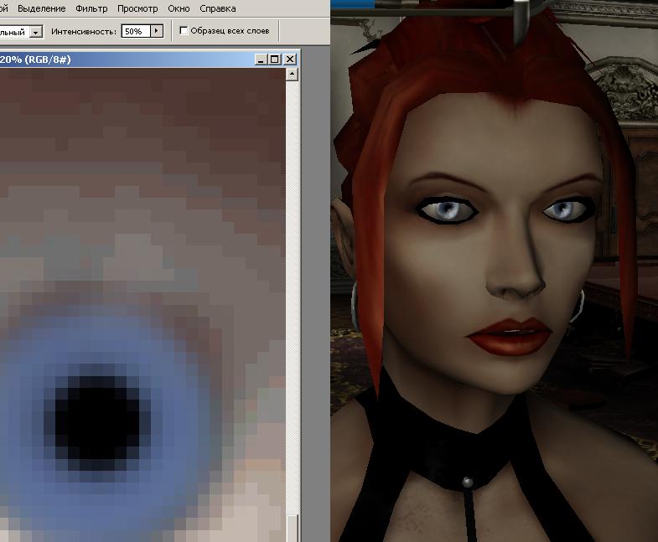Click the black pupil in the zoomed canvas
This screenshot has width=658, height=542.
click(x=97, y=423)
